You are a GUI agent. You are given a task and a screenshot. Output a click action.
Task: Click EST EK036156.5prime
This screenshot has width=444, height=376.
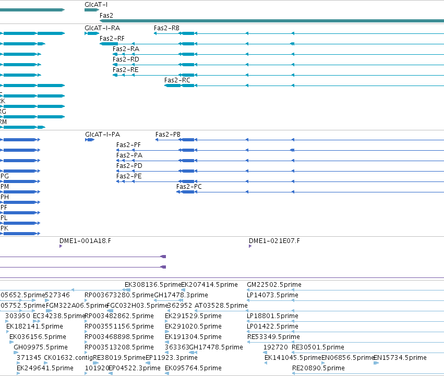(38, 337)
